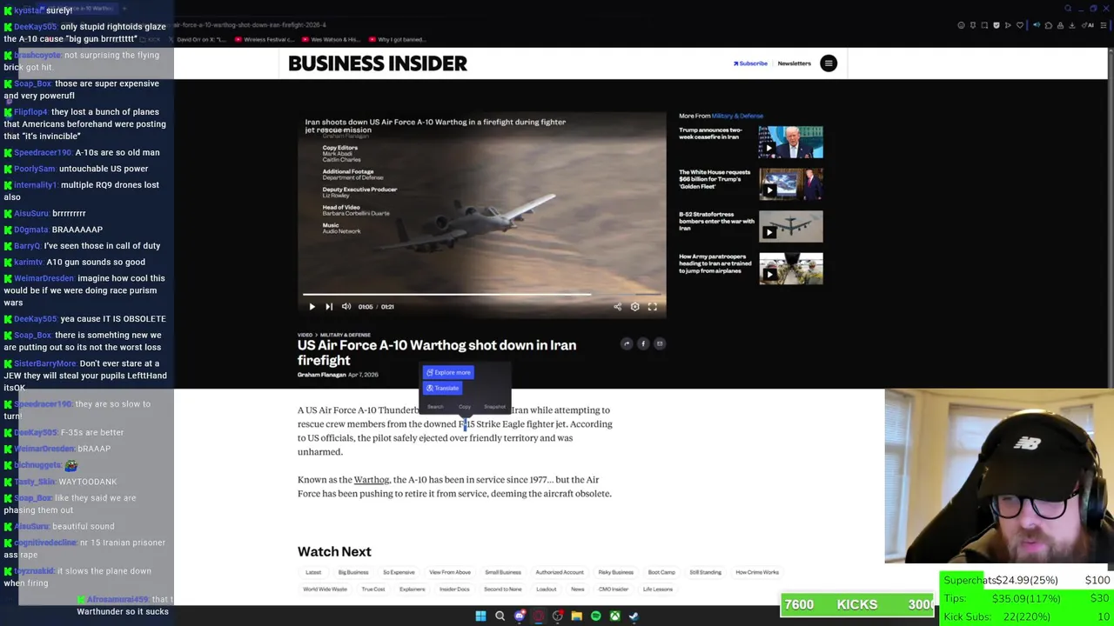
Task: Open author Graham Flanagan link
Action: 321,375
